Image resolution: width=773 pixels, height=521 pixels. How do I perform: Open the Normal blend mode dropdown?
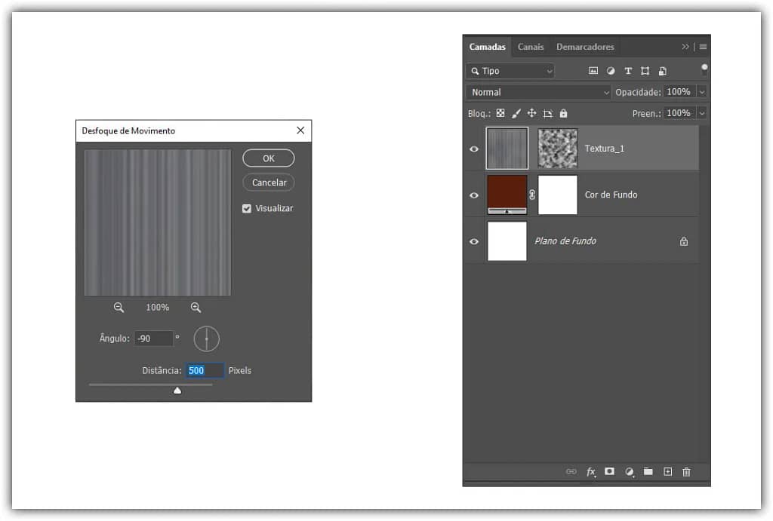pyautogui.click(x=538, y=92)
